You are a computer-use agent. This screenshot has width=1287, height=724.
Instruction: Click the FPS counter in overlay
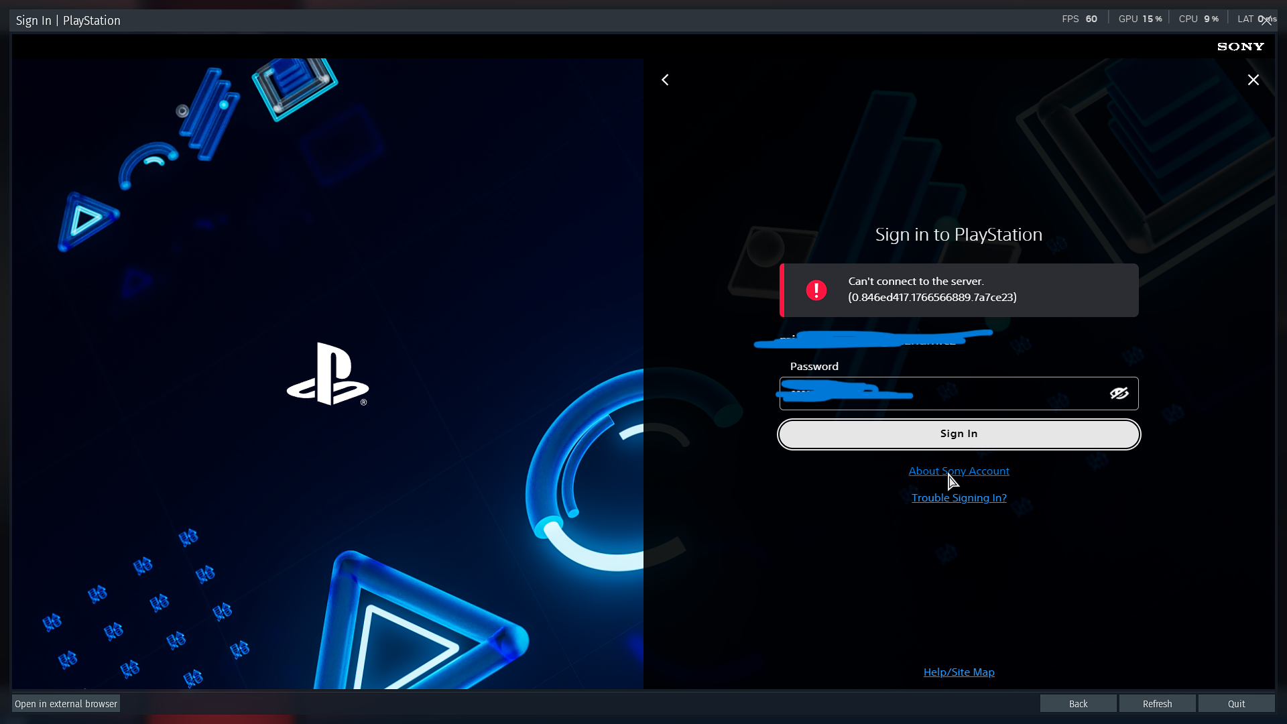tap(1079, 19)
